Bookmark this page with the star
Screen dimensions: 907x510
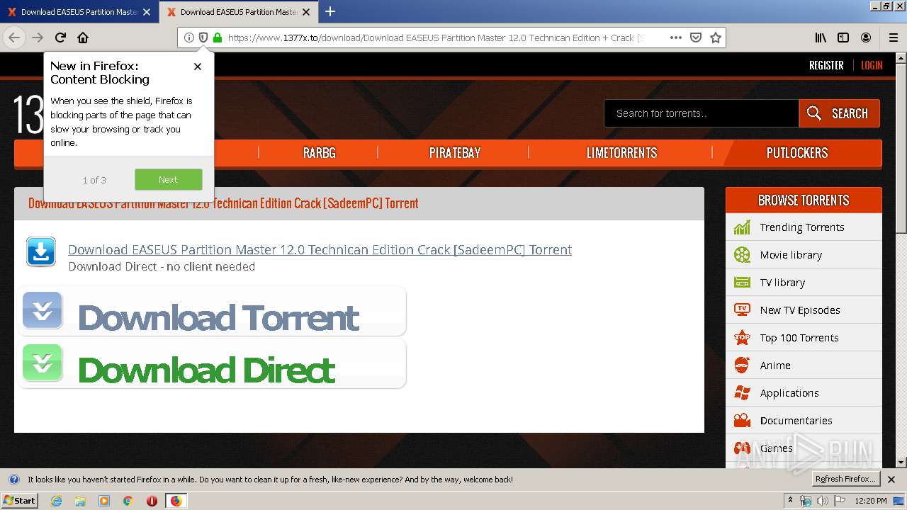[716, 38]
